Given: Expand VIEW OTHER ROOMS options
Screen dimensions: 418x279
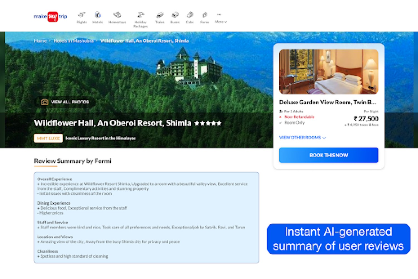Looking at the screenshot, I should click(302, 138).
